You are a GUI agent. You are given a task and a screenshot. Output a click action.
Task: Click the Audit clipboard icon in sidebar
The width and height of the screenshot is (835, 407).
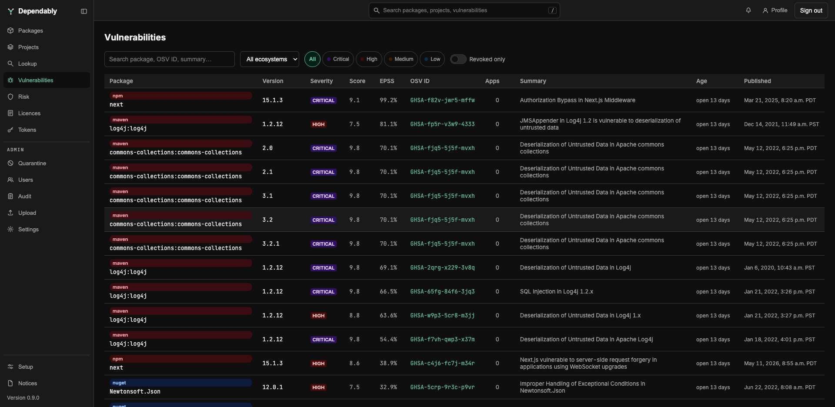10,196
